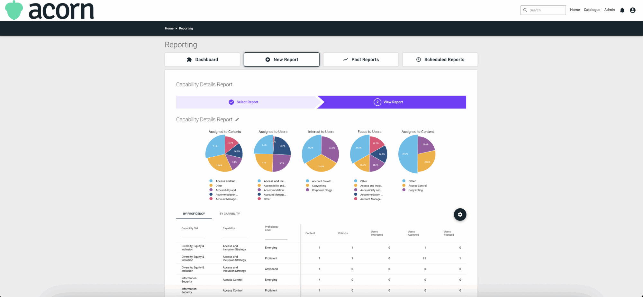Click the pencil icon to rename report

pos(237,119)
